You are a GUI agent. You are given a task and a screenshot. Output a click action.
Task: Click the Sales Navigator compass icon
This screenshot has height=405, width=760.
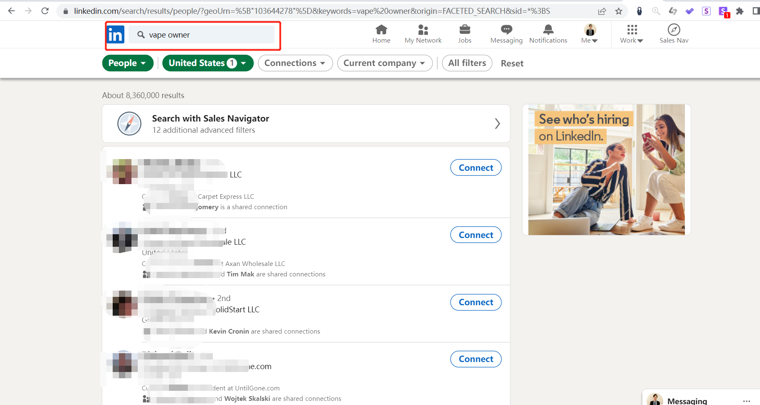pos(129,124)
